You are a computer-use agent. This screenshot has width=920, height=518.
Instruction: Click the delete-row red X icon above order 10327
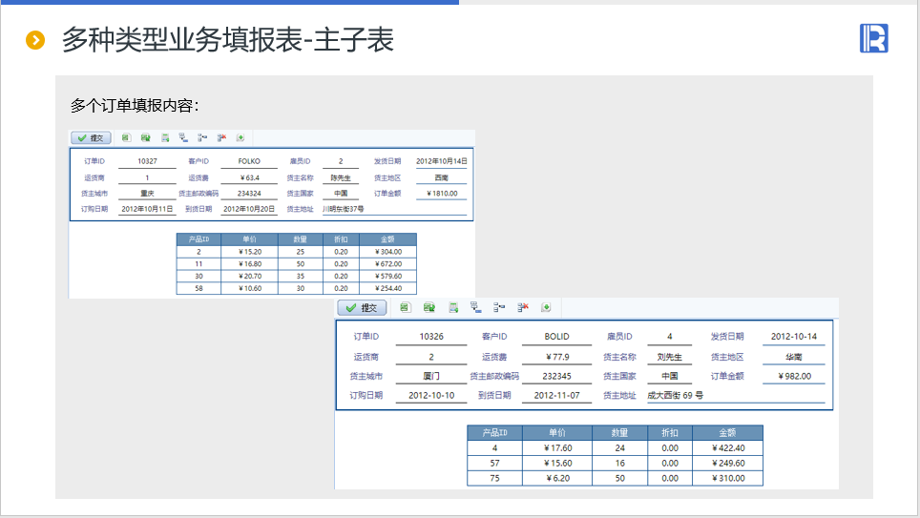point(221,138)
